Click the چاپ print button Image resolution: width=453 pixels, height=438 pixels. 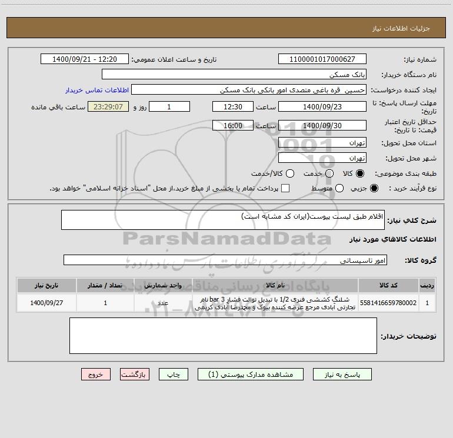tap(174, 375)
